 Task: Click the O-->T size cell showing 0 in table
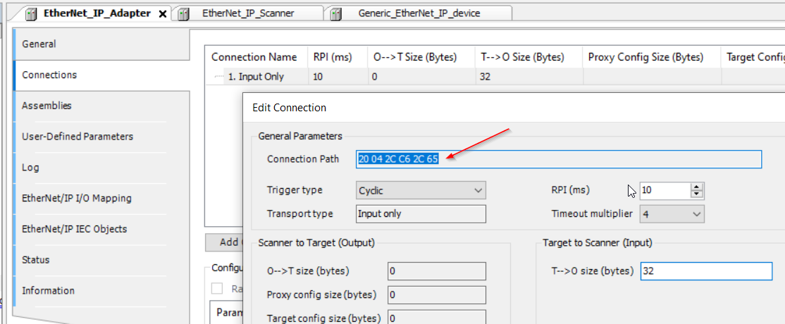(421, 77)
